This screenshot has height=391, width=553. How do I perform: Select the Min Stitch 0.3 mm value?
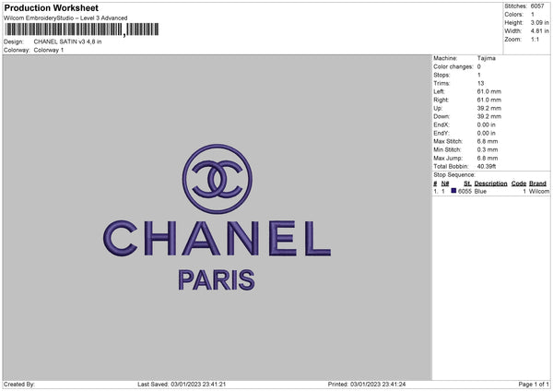[x=488, y=149]
